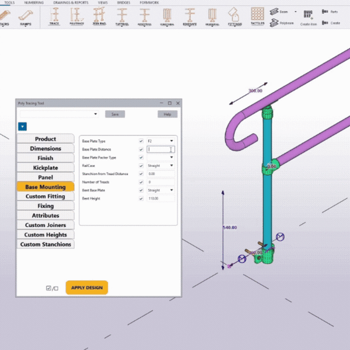Select the Tuffrail product icon
Viewport: 350px width, 350px height.
pos(122,16)
